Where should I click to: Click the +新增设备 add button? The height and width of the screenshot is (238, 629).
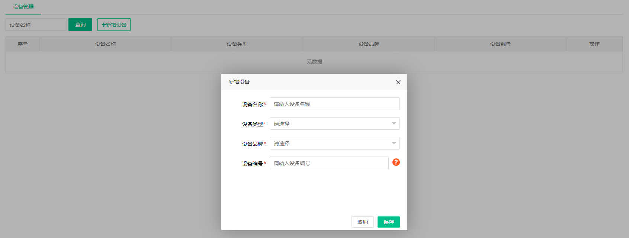tap(114, 25)
